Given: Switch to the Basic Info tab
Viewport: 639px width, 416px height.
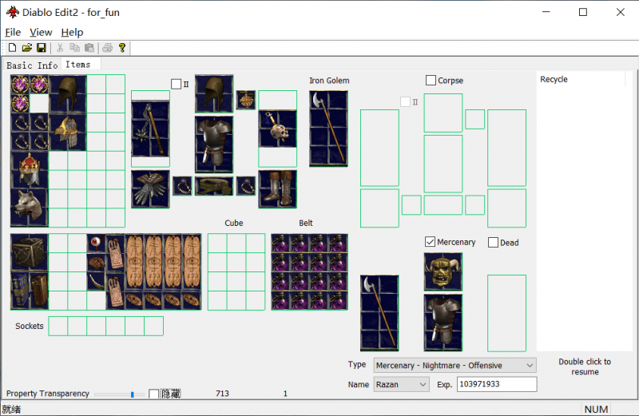Looking at the screenshot, I should [x=32, y=65].
